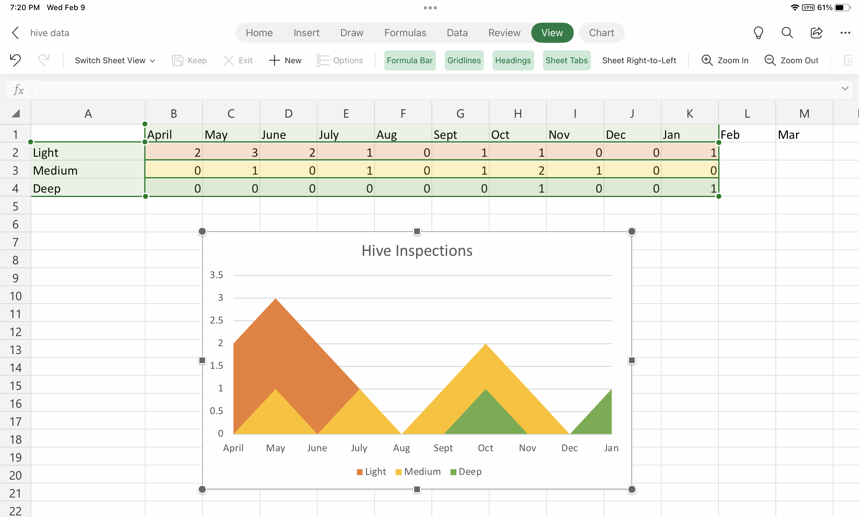
Task: Expand the Switch Sheet View dropdown
Action: pos(115,60)
